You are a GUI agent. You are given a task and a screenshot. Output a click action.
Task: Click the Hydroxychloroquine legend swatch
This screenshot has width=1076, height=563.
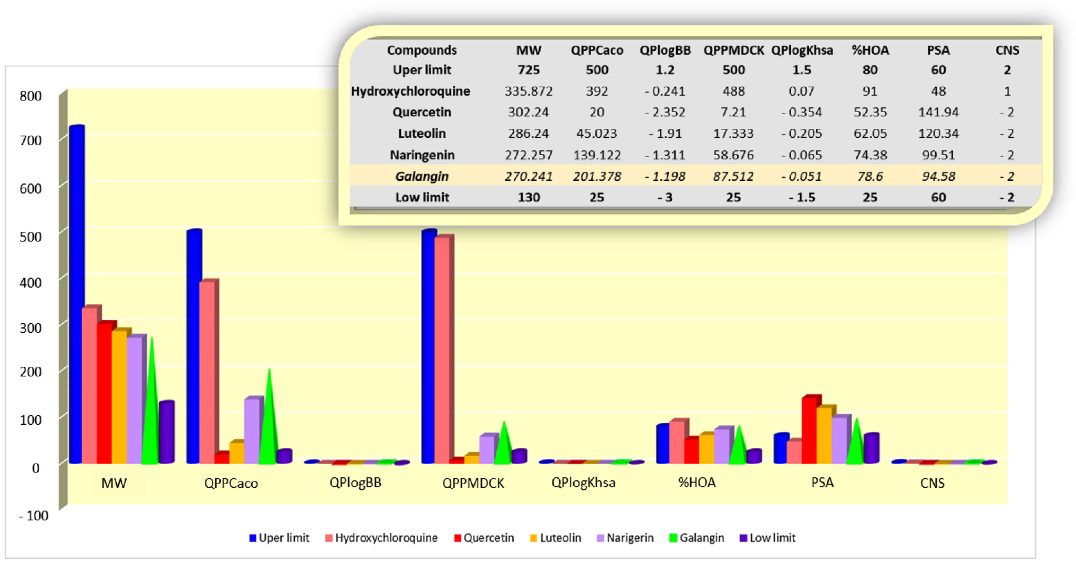[x=329, y=538]
